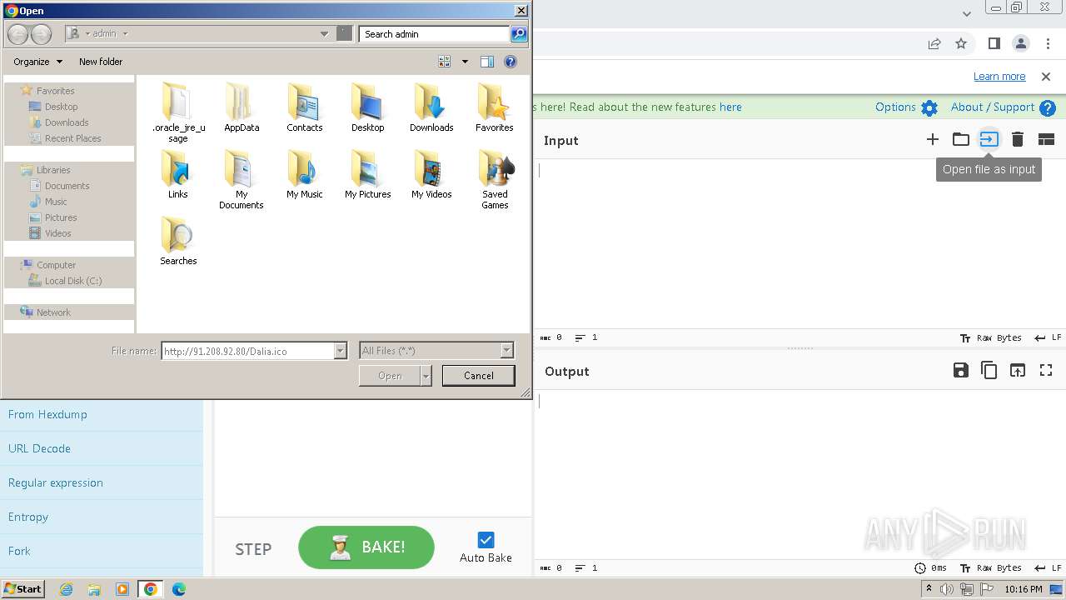Clear input with the trash icon

[x=1017, y=139]
